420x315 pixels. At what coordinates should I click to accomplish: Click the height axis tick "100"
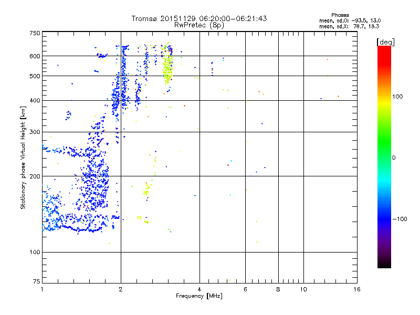point(35,252)
